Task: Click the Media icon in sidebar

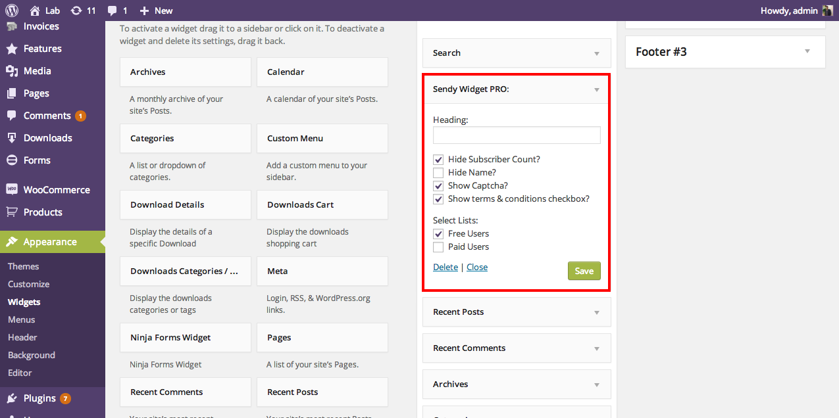Action: [x=11, y=71]
